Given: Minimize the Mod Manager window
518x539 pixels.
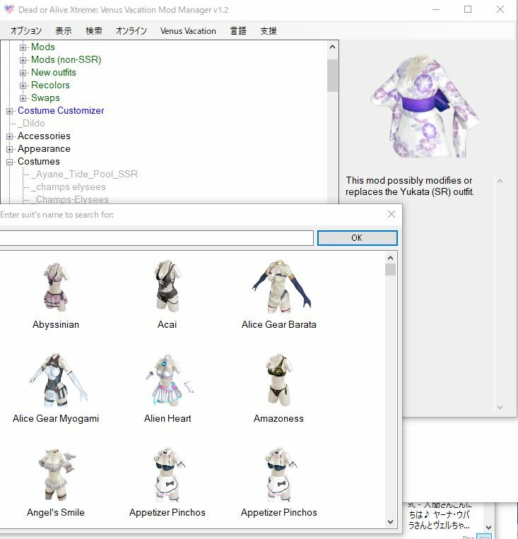Looking at the screenshot, I should tap(436, 10).
